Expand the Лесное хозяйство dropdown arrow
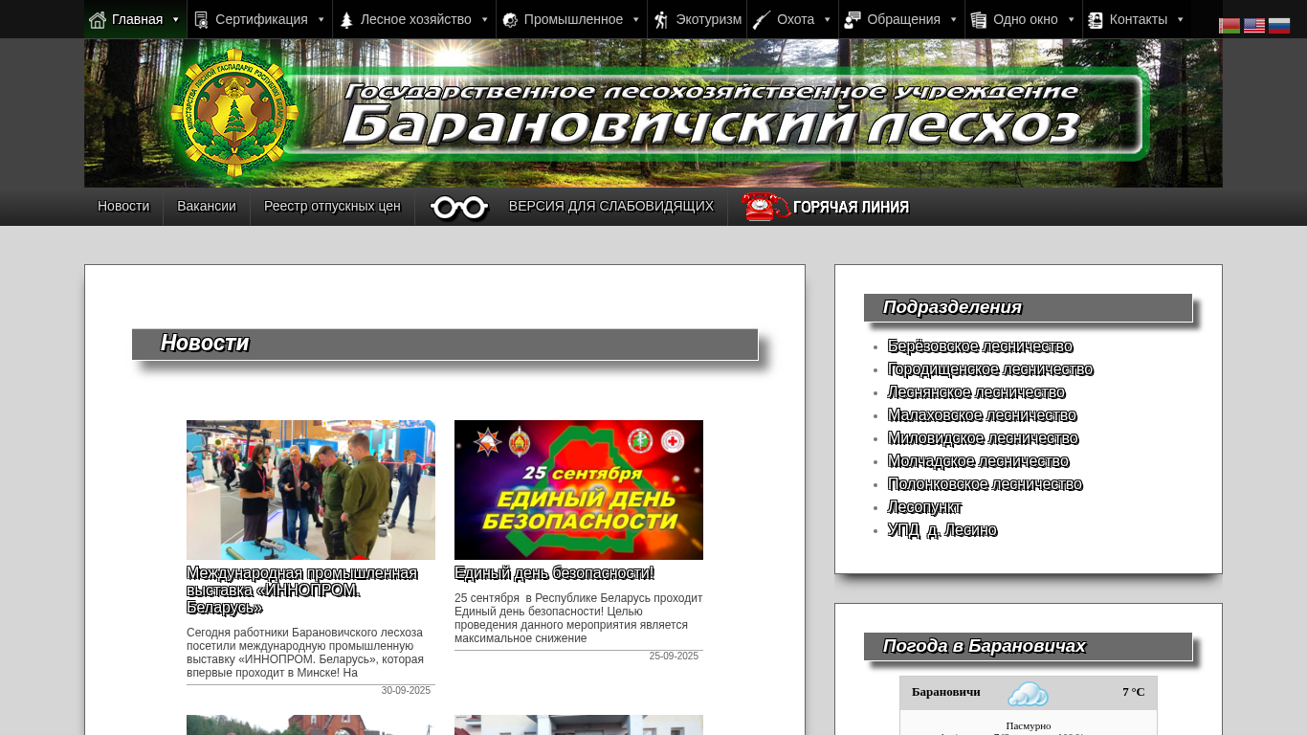This screenshot has height=735, width=1307. point(485,19)
